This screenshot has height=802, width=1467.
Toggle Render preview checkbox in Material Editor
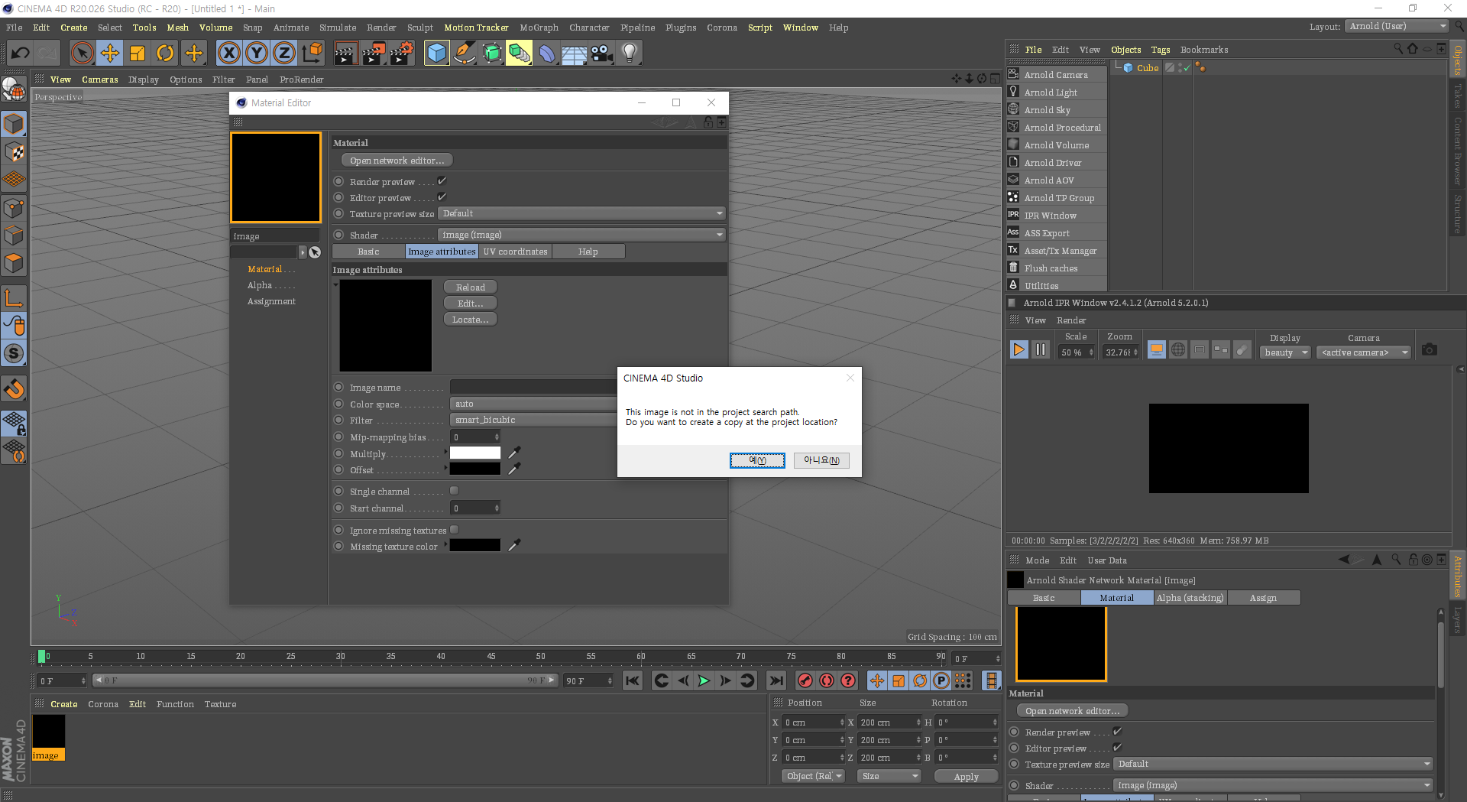coord(442,181)
